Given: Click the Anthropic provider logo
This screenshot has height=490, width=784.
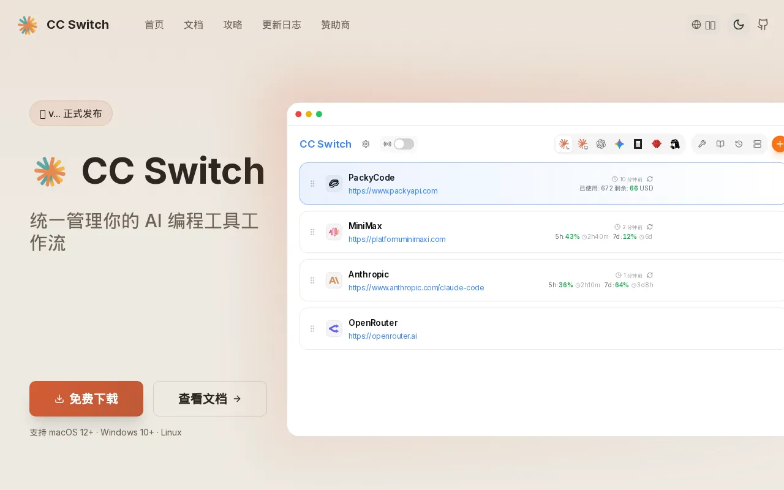Looking at the screenshot, I should pyautogui.click(x=334, y=280).
